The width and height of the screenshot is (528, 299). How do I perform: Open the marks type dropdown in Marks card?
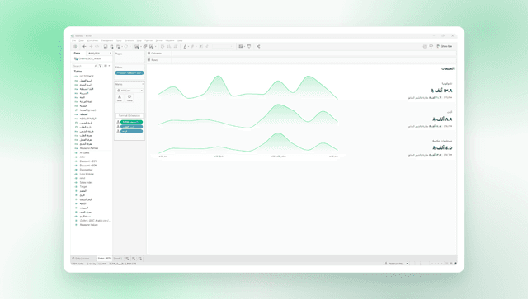(x=130, y=91)
